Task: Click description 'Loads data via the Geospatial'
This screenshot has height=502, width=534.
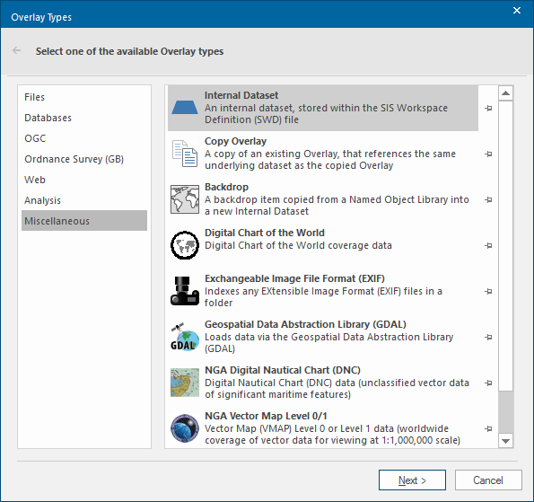Action: tap(328, 342)
